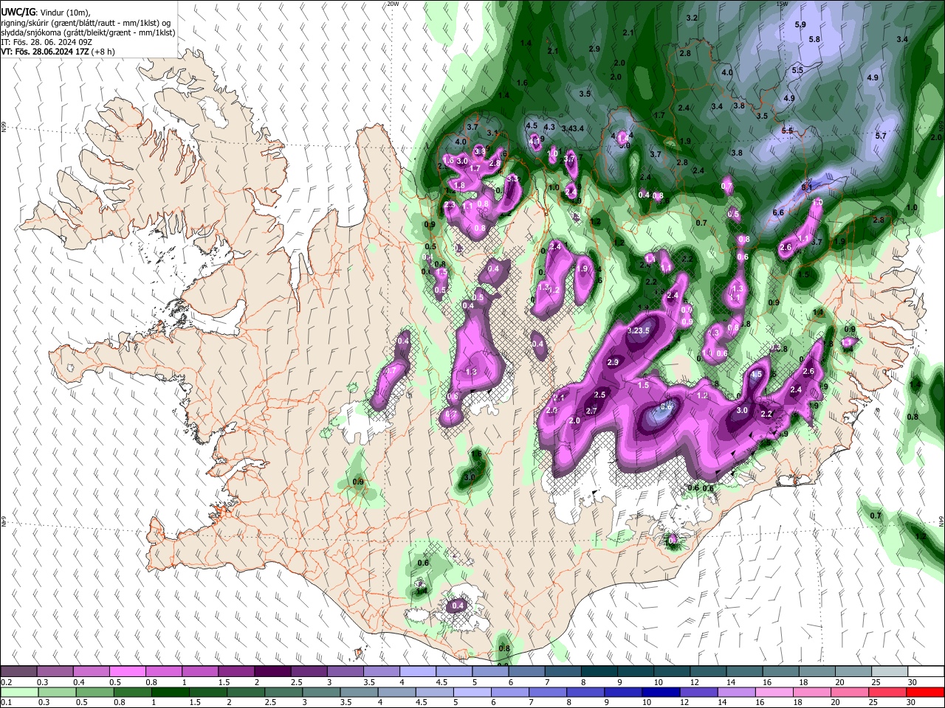
Task: Click the valid time 'VT: Fös. 28.06.2024 17Z (+8 h)'
Action: click(x=58, y=52)
